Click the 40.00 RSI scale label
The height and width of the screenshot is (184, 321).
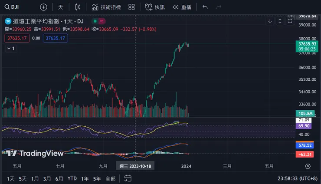pyautogui.click(x=304, y=135)
